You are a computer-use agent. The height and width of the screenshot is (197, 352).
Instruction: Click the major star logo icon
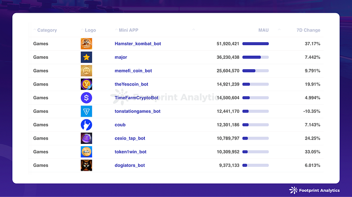[x=87, y=57]
